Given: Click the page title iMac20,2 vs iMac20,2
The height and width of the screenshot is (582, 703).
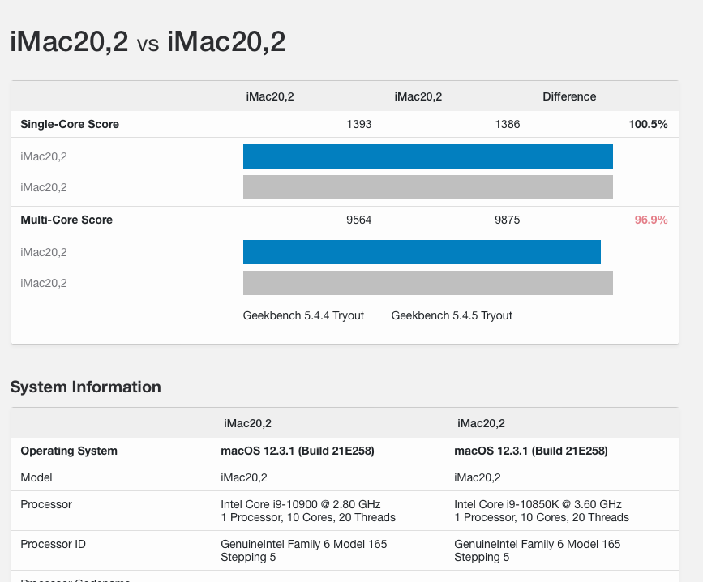Looking at the screenshot, I should pyautogui.click(x=148, y=42).
